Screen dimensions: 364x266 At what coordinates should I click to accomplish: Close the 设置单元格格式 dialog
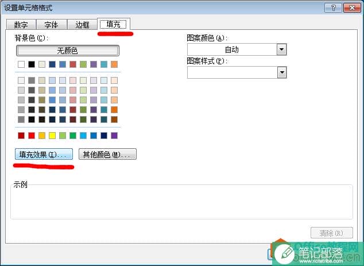[x=352, y=8]
